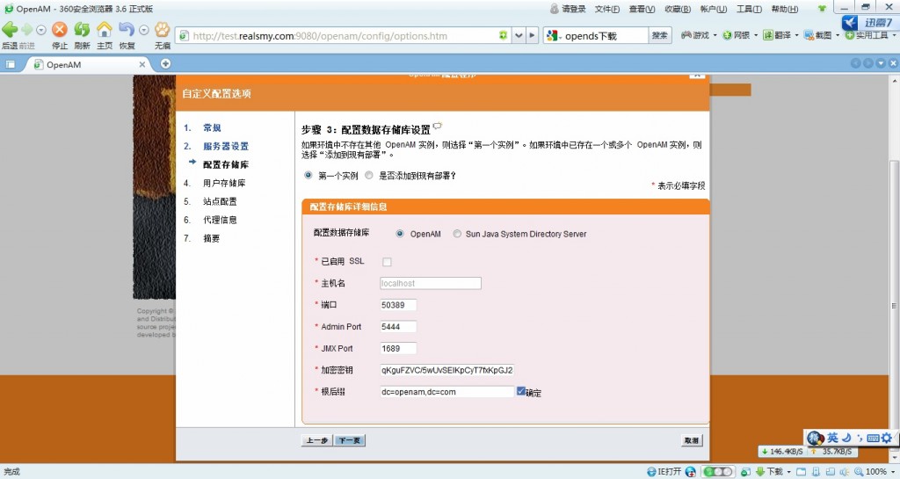Click the 搜索 search button
Image resolution: width=900 pixels, height=479 pixels.
click(x=659, y=35)
